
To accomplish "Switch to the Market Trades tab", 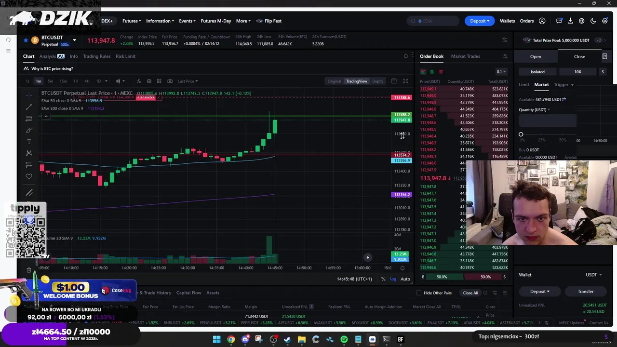I will pos(465,56).
